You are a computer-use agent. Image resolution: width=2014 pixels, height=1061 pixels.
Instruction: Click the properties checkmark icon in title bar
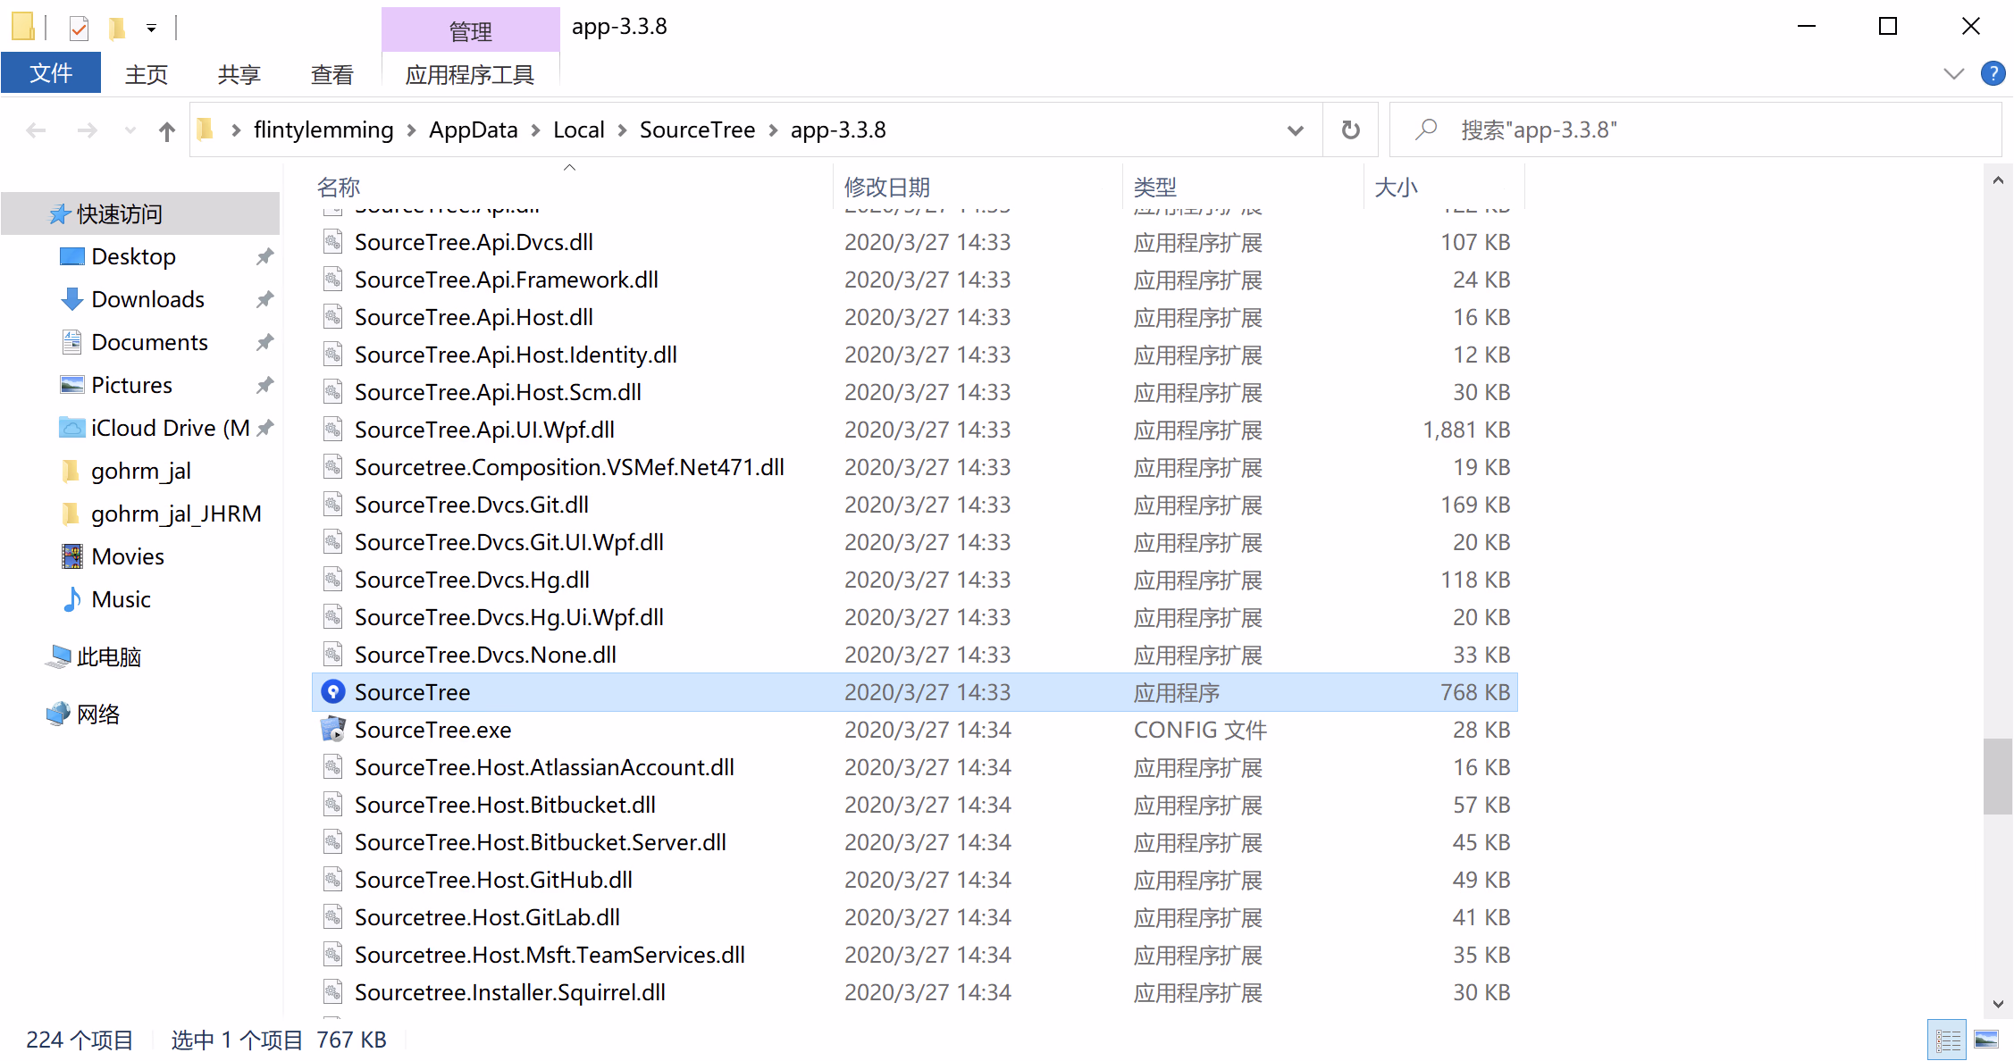pyautogui.click(x=79, y=29)
